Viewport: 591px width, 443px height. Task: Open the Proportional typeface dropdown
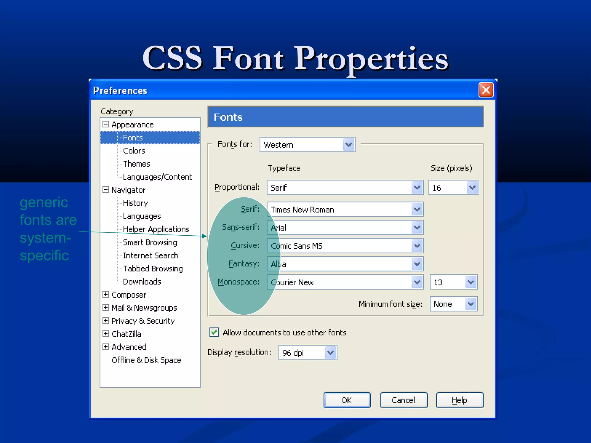(x=417, y=188)
